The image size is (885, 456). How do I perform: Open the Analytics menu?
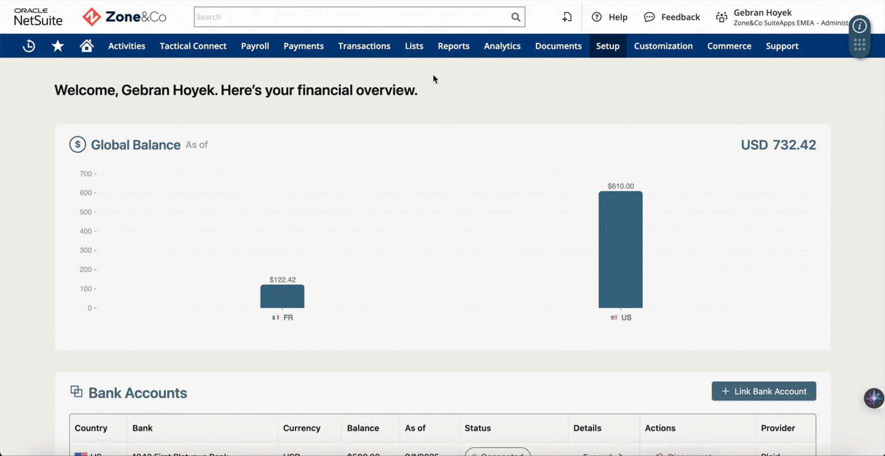[x=502, y=46]
